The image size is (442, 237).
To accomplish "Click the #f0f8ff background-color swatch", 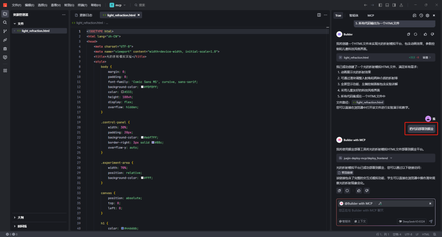I will tap(142, 86).
